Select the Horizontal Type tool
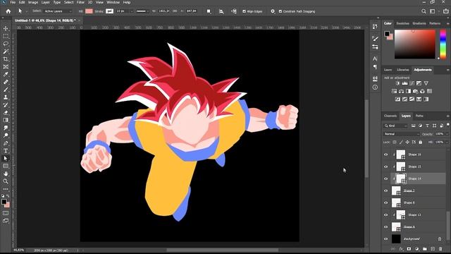This screenshot has width=451, height=254. [6, 150]
